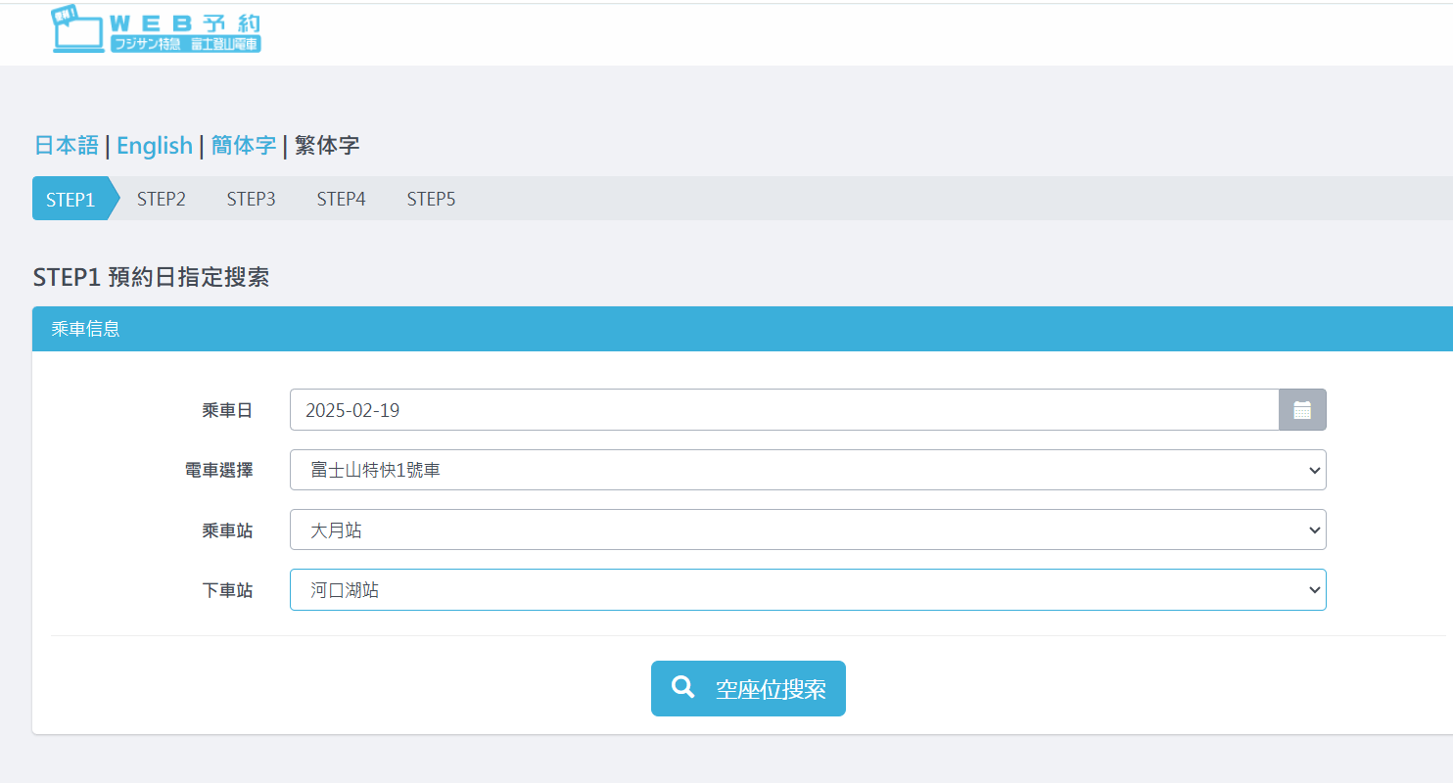
Task: Go to the STEP1 tab
Action: coord(70,199)
